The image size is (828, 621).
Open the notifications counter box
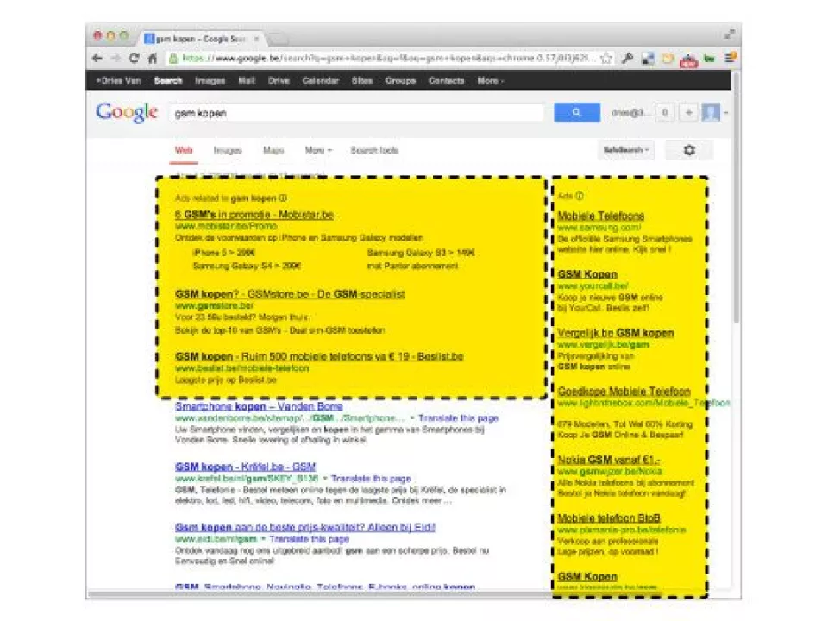point(665,112)
